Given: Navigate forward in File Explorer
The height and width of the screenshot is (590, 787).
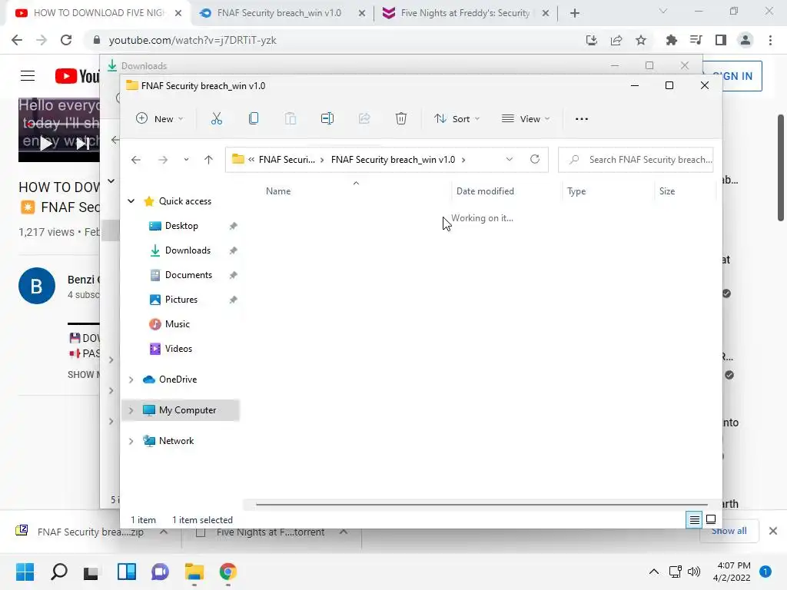Looking at the screenshot, I should 163,160.
